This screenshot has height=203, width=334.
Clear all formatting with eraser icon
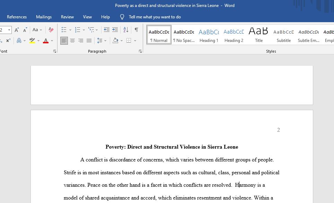(51, 30)
